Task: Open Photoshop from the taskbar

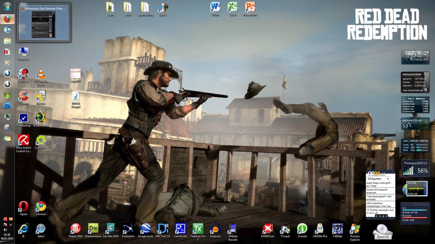Action: click(7, 106)
